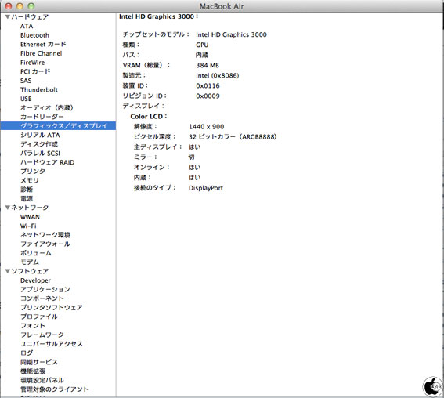Select ハードウェア RAID in the sidebar
The image size is (444, 398).
point(47,162)
